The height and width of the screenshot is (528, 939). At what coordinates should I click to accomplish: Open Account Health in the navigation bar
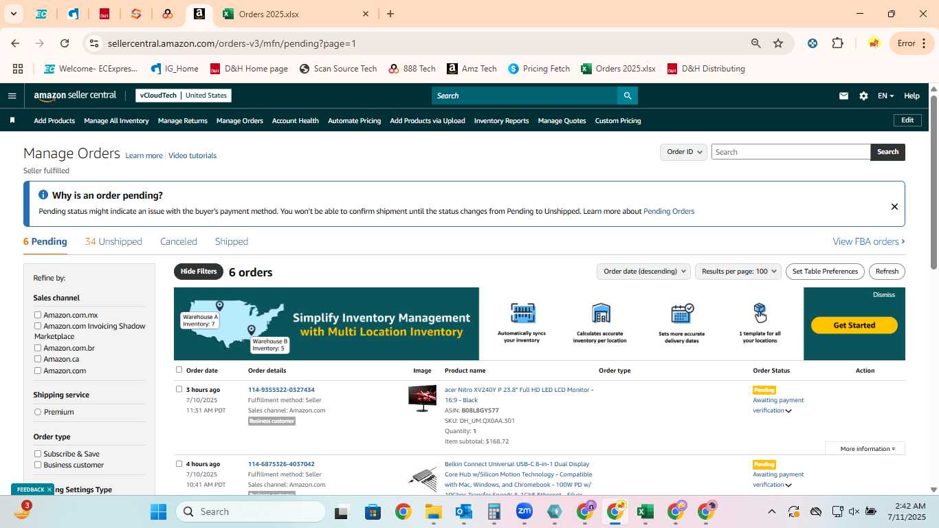[x=296, y=121]
